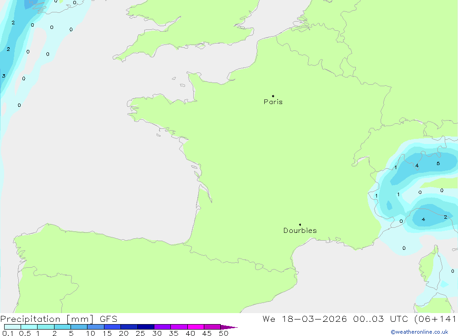Image resolution: width=458 pixels, height=336 pixels.
Task: Pick the lightest cyan swatch for 0.1–0.5 mm
Action: click(12, 327)
